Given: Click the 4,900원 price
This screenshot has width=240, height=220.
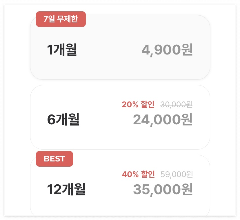Looking at the screenshot, I should [x=167, y=50].
